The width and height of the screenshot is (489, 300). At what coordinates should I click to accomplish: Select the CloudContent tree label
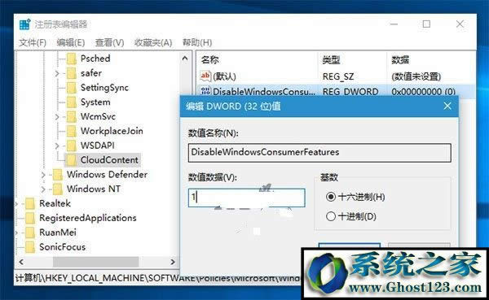(x=109, y=160)
